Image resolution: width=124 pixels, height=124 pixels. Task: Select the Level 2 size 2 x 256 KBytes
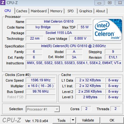pyautogui.click(x=90, y=91)
